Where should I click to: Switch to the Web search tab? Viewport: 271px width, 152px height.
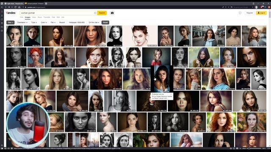[22, 17]
